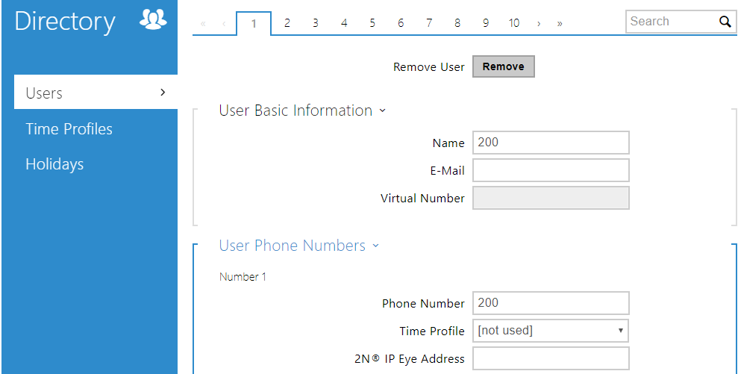
Task: Click the search magnifier icon
Action: [x=725, y=22]
